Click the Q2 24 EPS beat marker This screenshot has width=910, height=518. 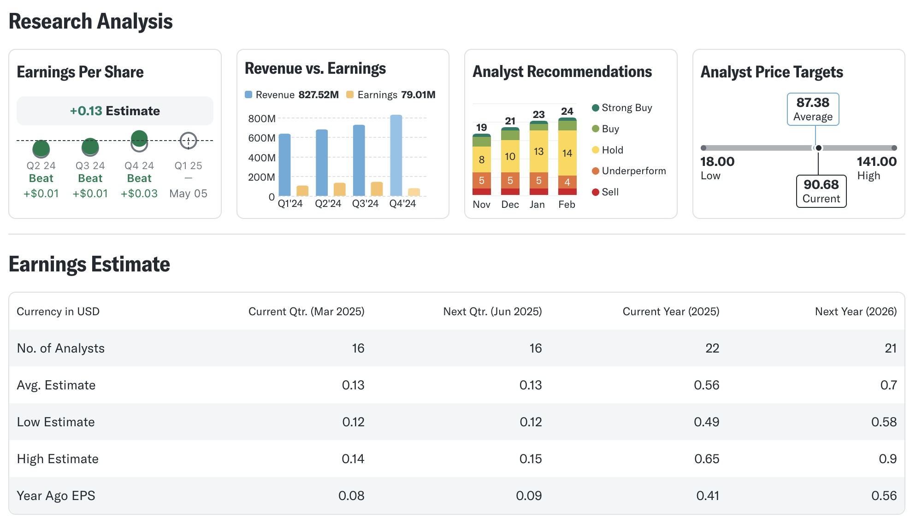pos(41,148)
